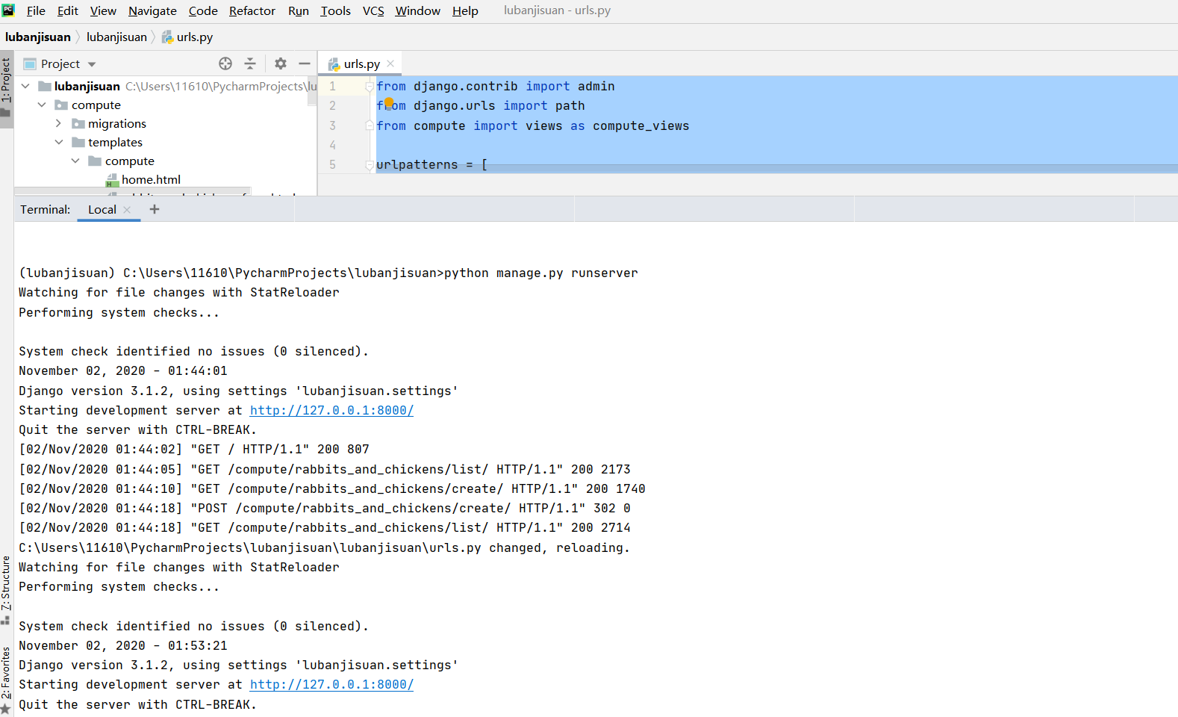Click the PyCharm application logo icon
This screenshot has height=717, width=1178.
click(8, 10)
